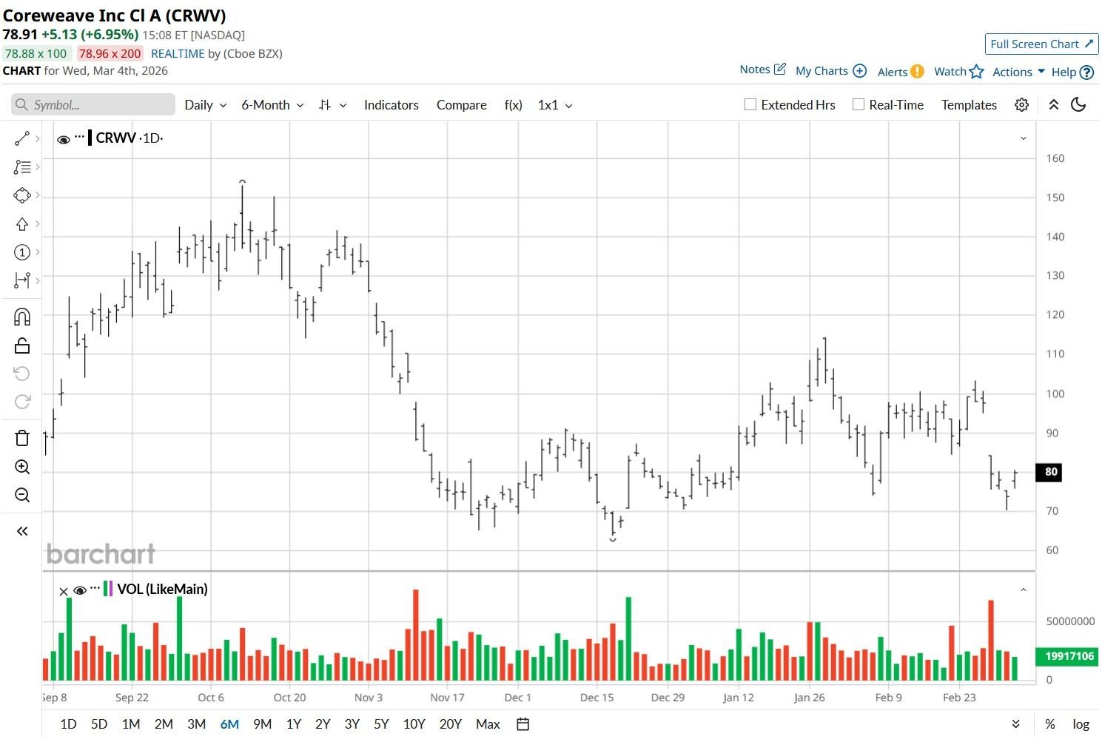This screenshot has width=1102, height=742.
Task: Undo the last chart action
Action: tap(22, 374)
